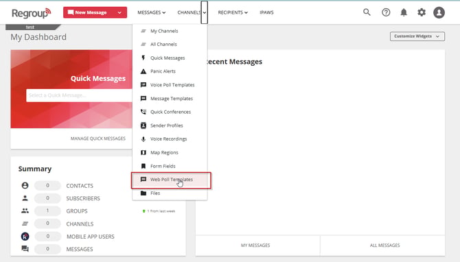Image resolution: width=460 pixels, height=262 pixels.
Task: Click the MY MESSAGES button
Action: point(255,246)
